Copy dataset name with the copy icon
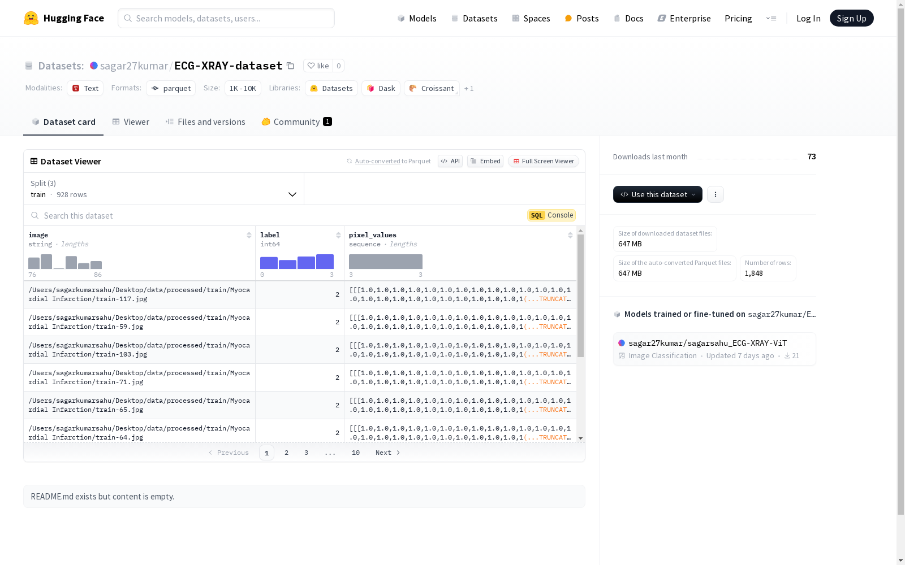 290,66
